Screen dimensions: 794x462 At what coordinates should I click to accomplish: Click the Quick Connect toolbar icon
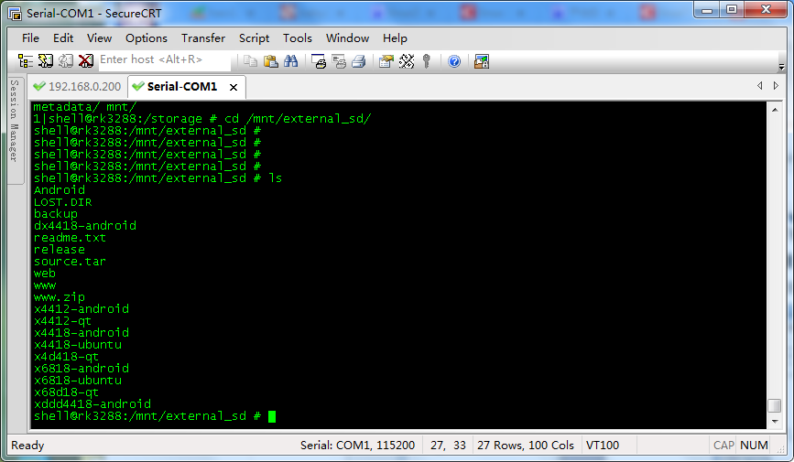click(x=45, y=61)
